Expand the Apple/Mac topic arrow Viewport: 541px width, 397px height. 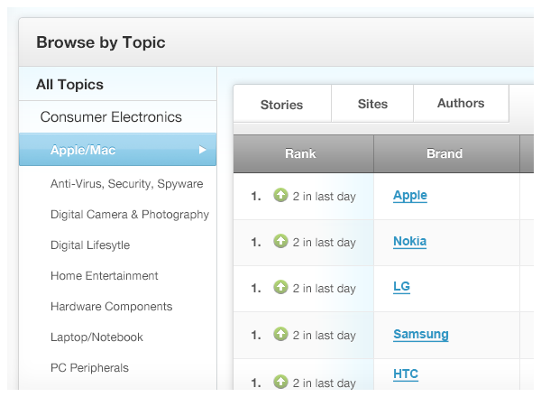(203, 151)
